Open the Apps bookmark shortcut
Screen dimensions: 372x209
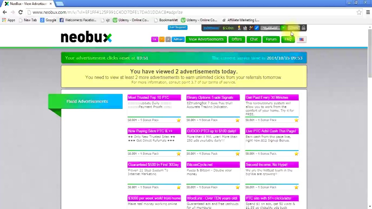pyautogui.click(x=8, y=20)
